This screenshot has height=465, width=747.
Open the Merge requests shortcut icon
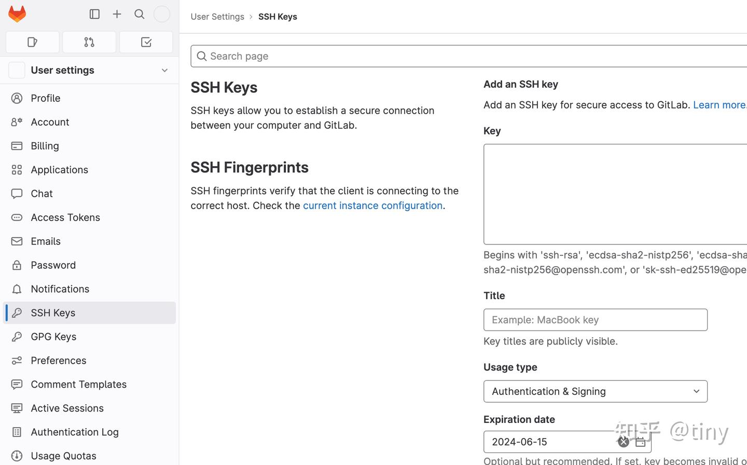pyautogui.click(x=89, y=42)
